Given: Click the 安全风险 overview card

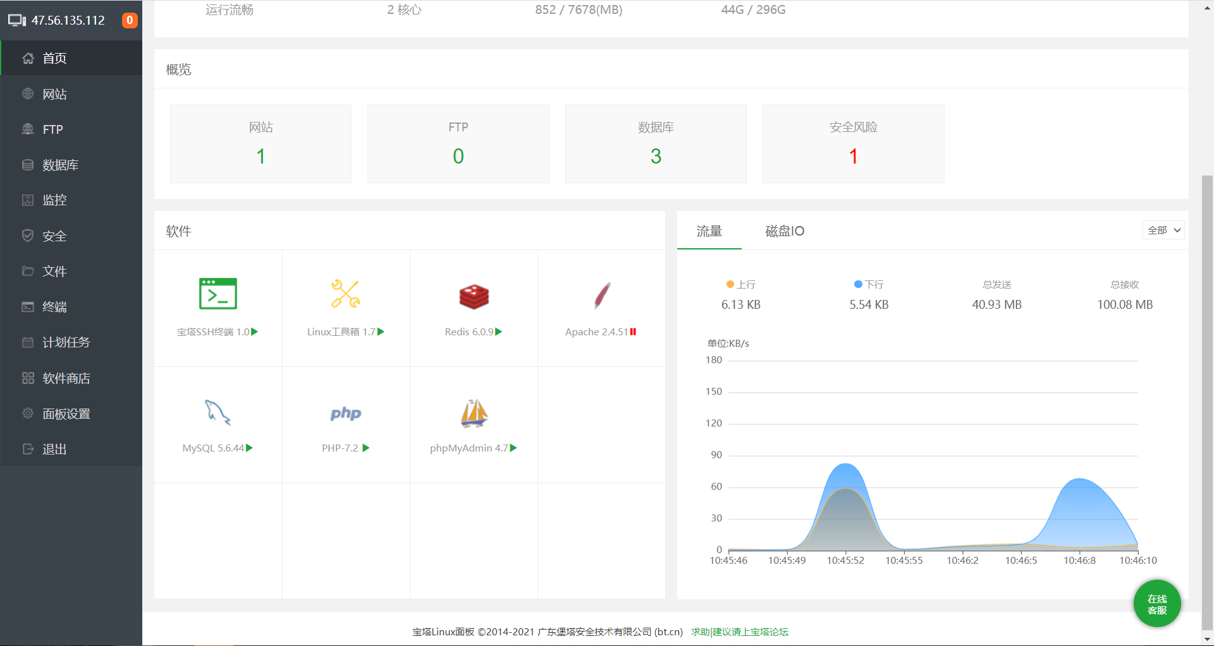Looking at the screenshot, I should 853,143.
